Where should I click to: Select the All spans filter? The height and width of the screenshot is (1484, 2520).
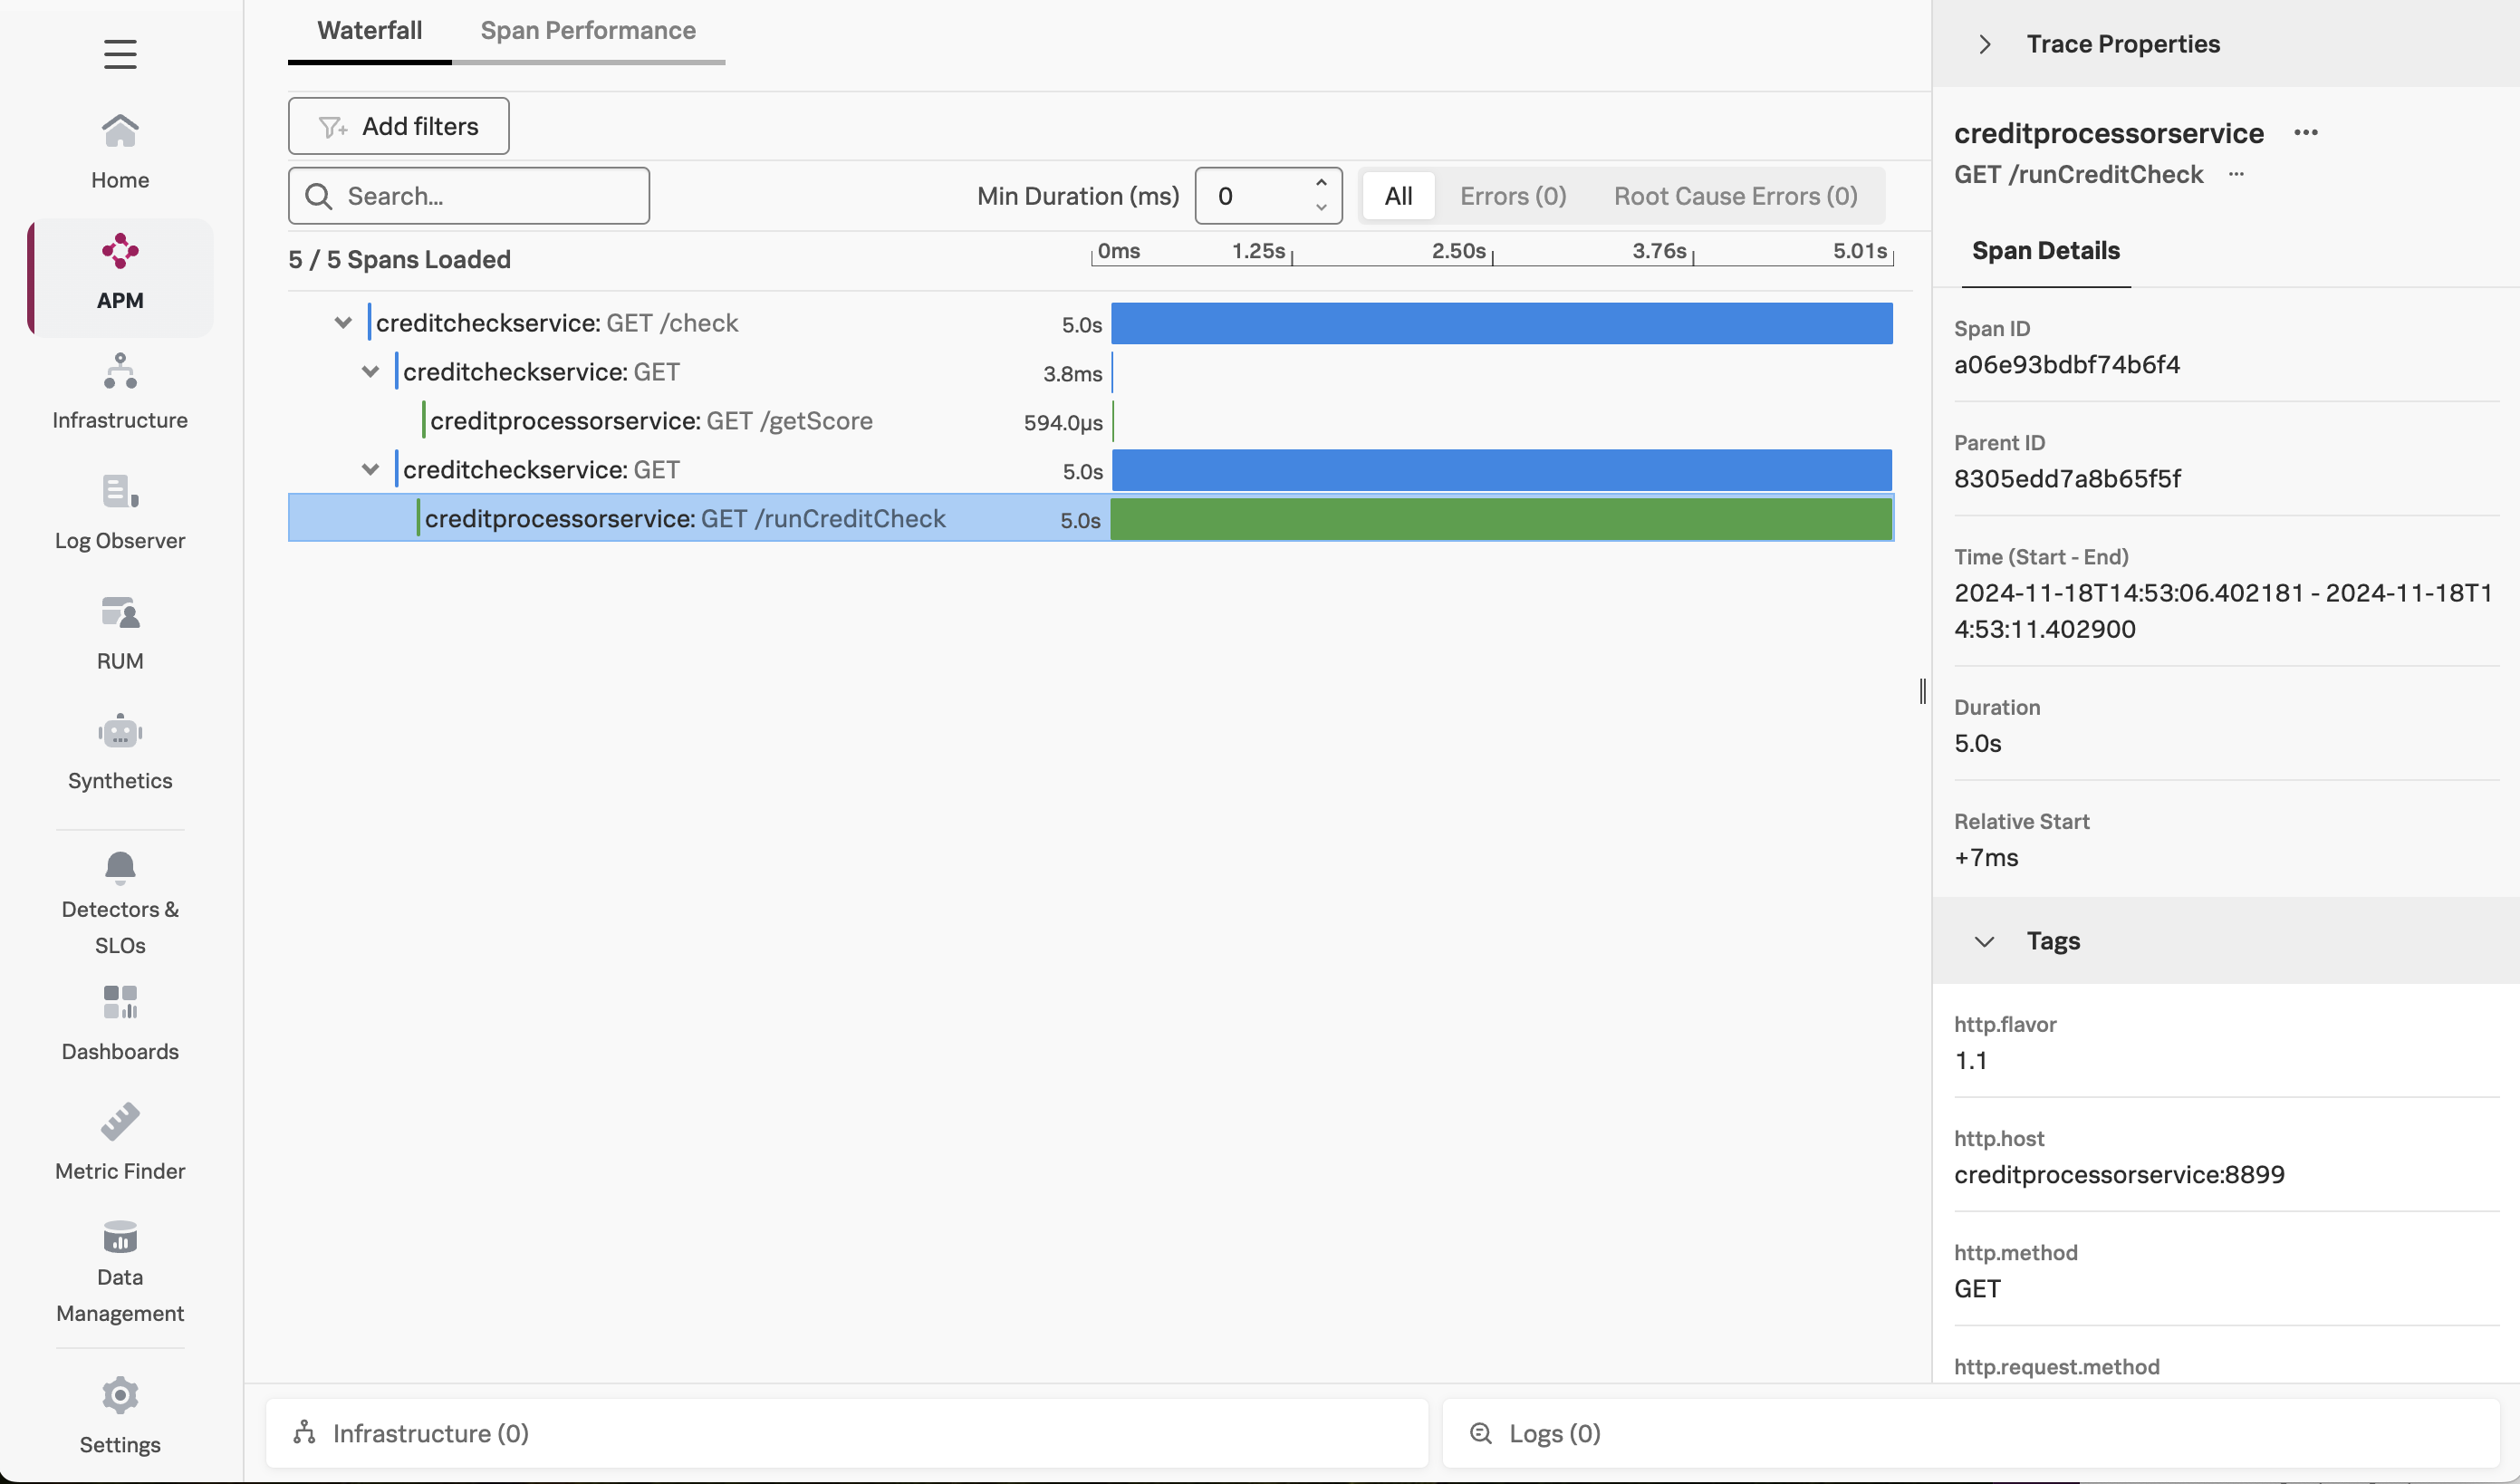[x=1398, y=196]
